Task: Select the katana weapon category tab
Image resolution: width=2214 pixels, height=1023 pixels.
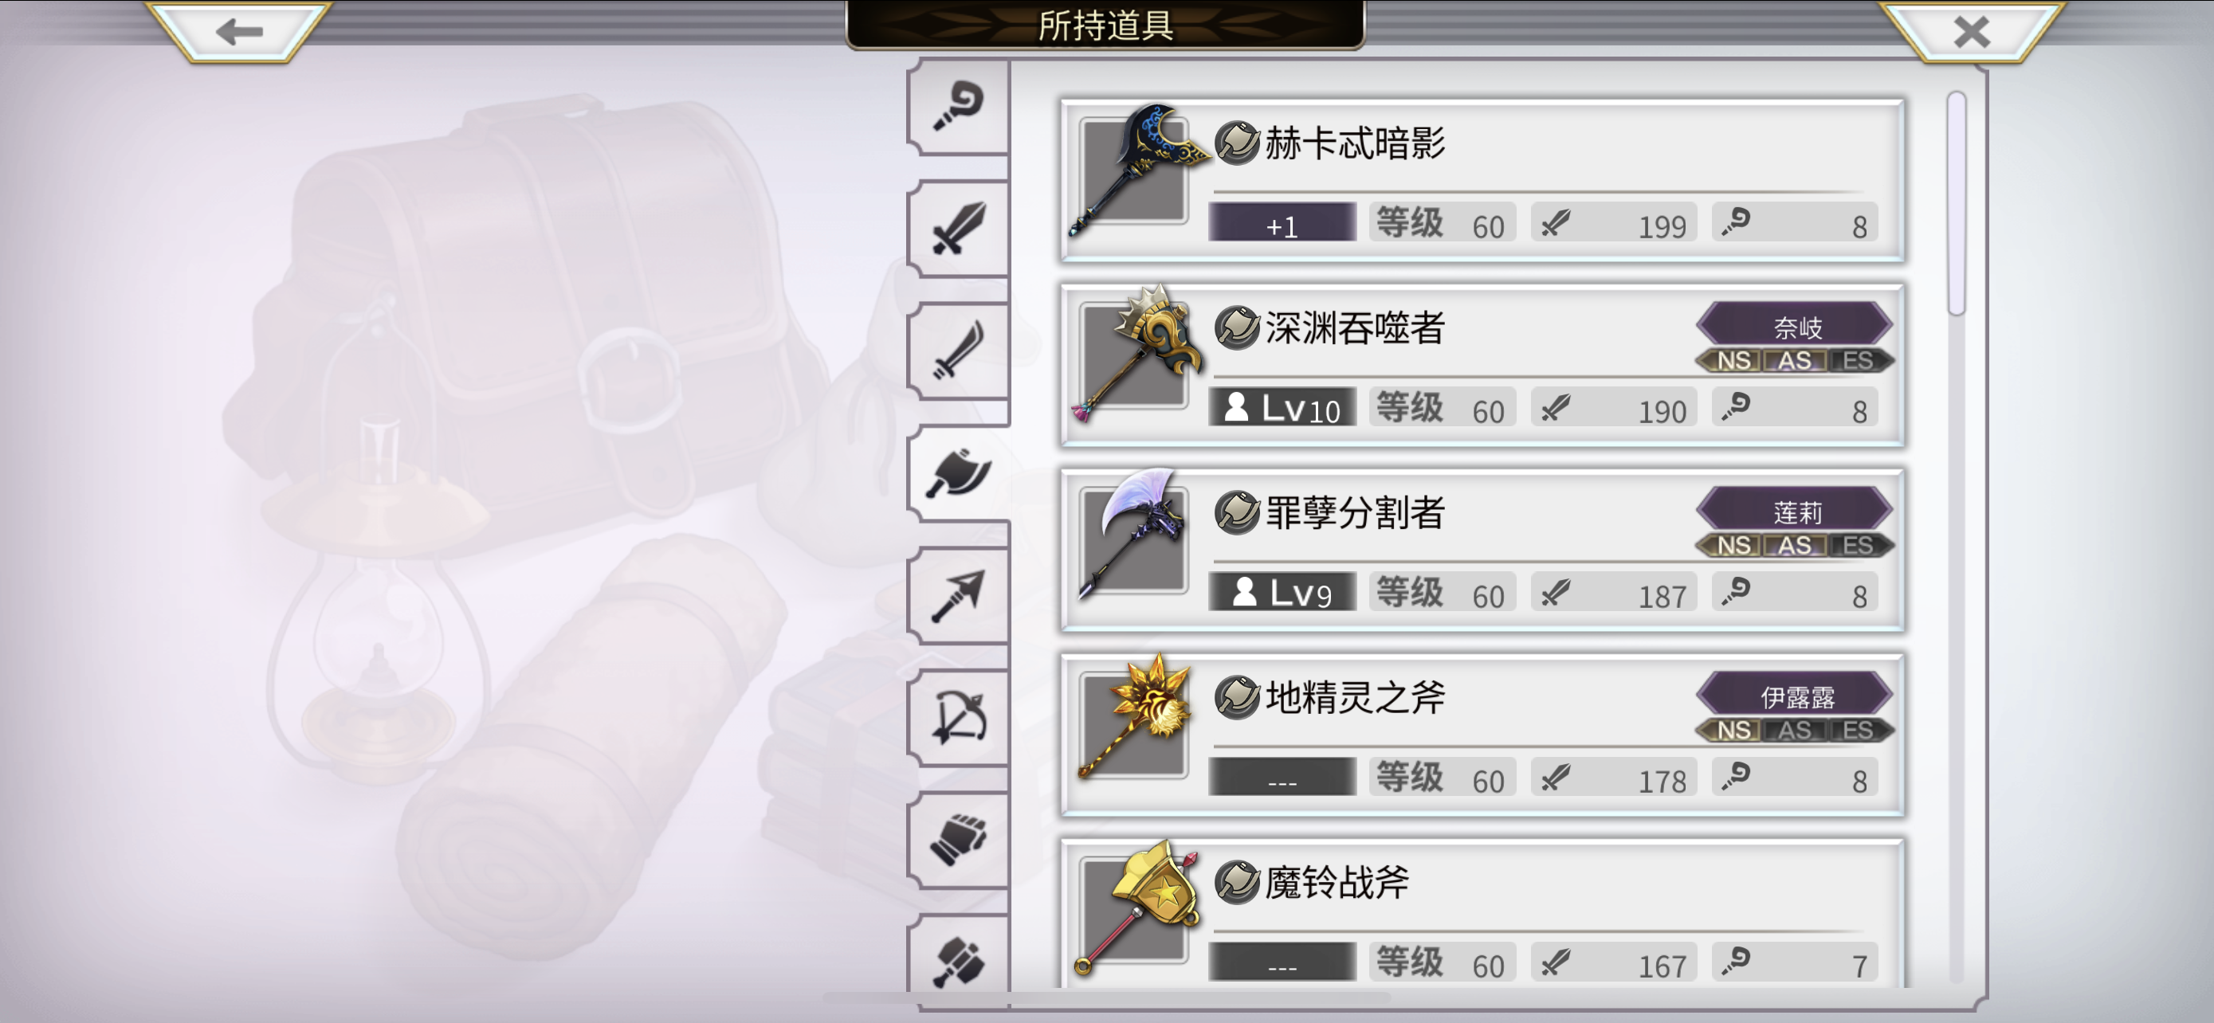Action: [958, 351]
